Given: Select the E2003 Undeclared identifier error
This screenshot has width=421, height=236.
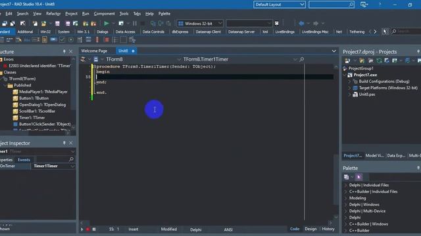Looking at the screenshot, I should click(39, 66).
